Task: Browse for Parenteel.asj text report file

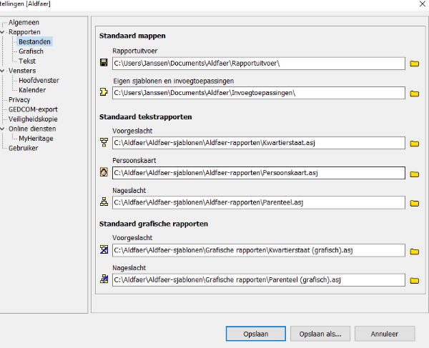Action: (414, 203)
